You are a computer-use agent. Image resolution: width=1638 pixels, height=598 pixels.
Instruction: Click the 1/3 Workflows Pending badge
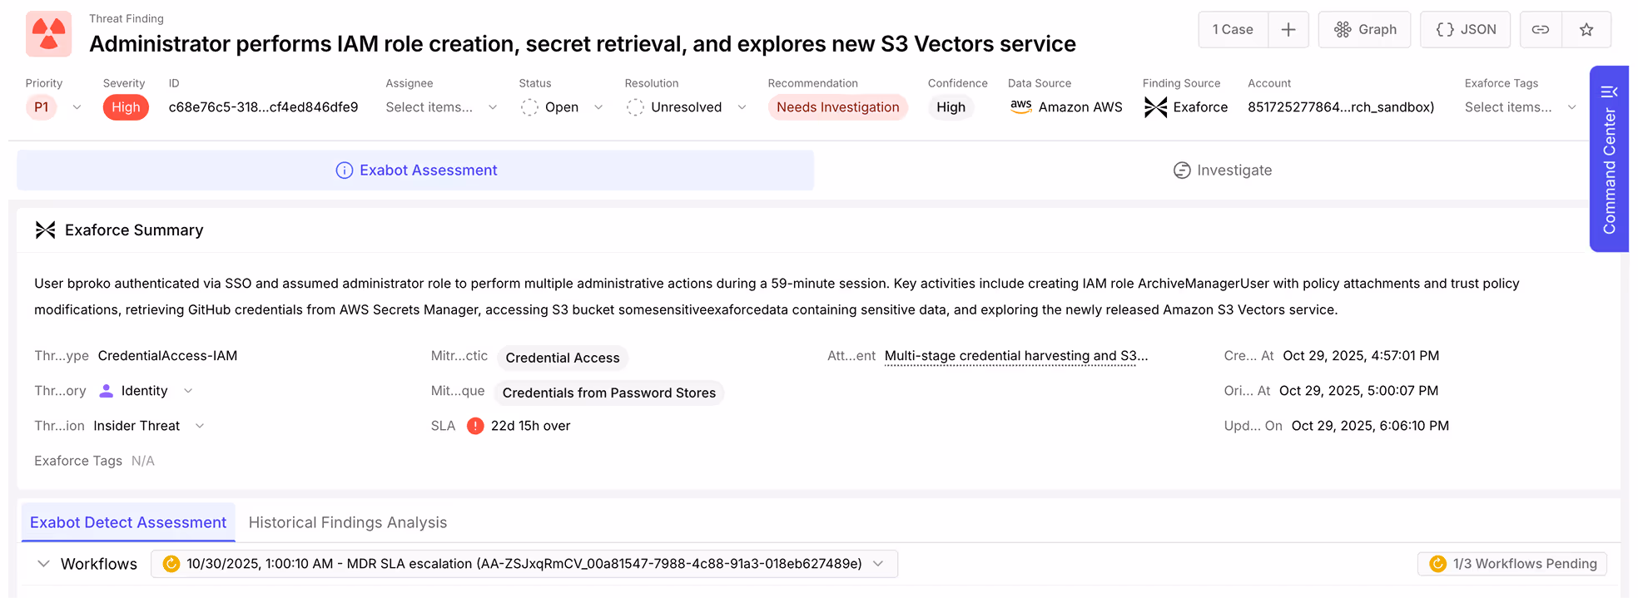pyautogui.click(x=1512, y=564)
